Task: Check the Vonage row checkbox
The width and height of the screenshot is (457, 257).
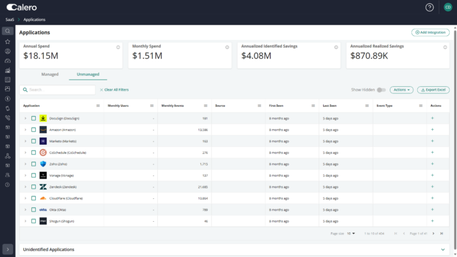Action: pos(33,175)
